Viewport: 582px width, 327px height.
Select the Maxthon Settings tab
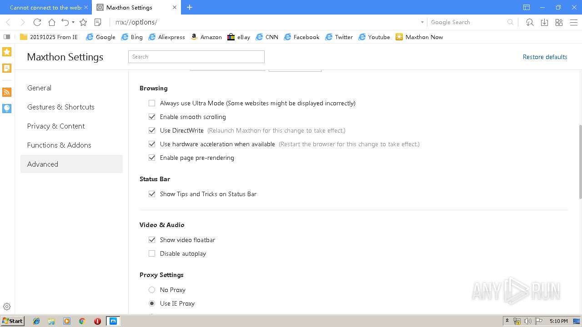click(x=136, y=7)
